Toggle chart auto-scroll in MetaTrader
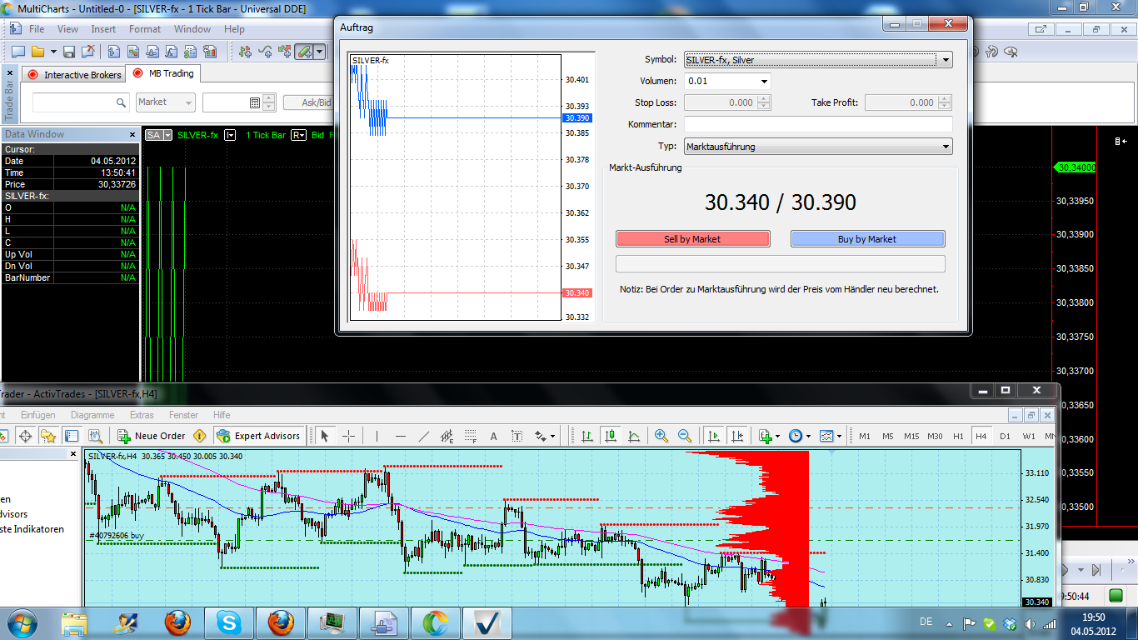This screenshot has width=1138, height=640. coord(714,436)
